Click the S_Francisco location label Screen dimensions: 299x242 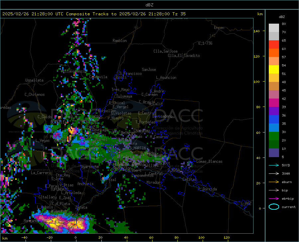point(131,74)
